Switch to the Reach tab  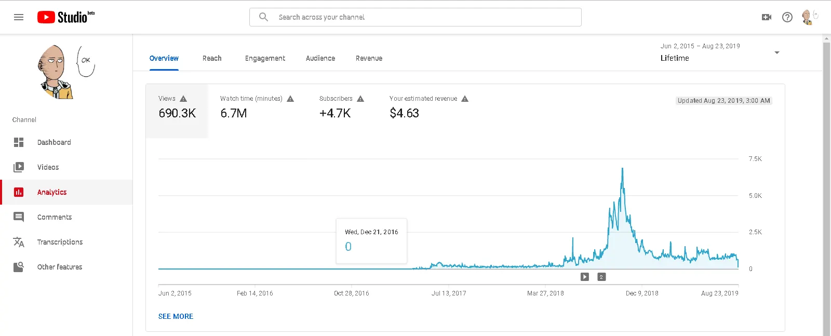(x=212, y=58)
